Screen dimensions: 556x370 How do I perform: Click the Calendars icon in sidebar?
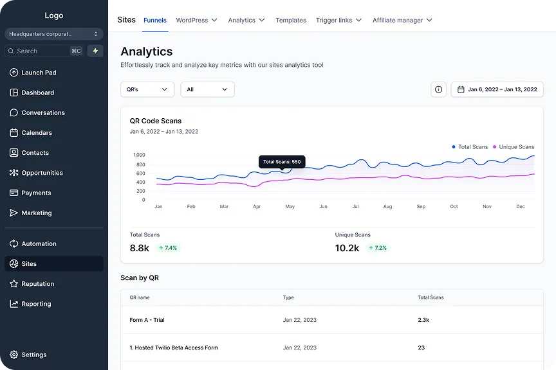pos(14,133)
